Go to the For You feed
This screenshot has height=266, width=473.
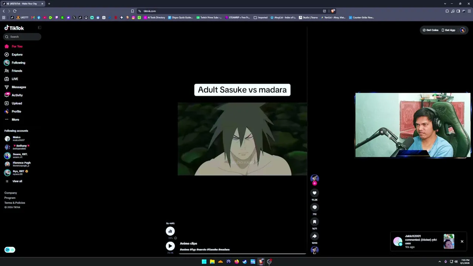(14, 47)
